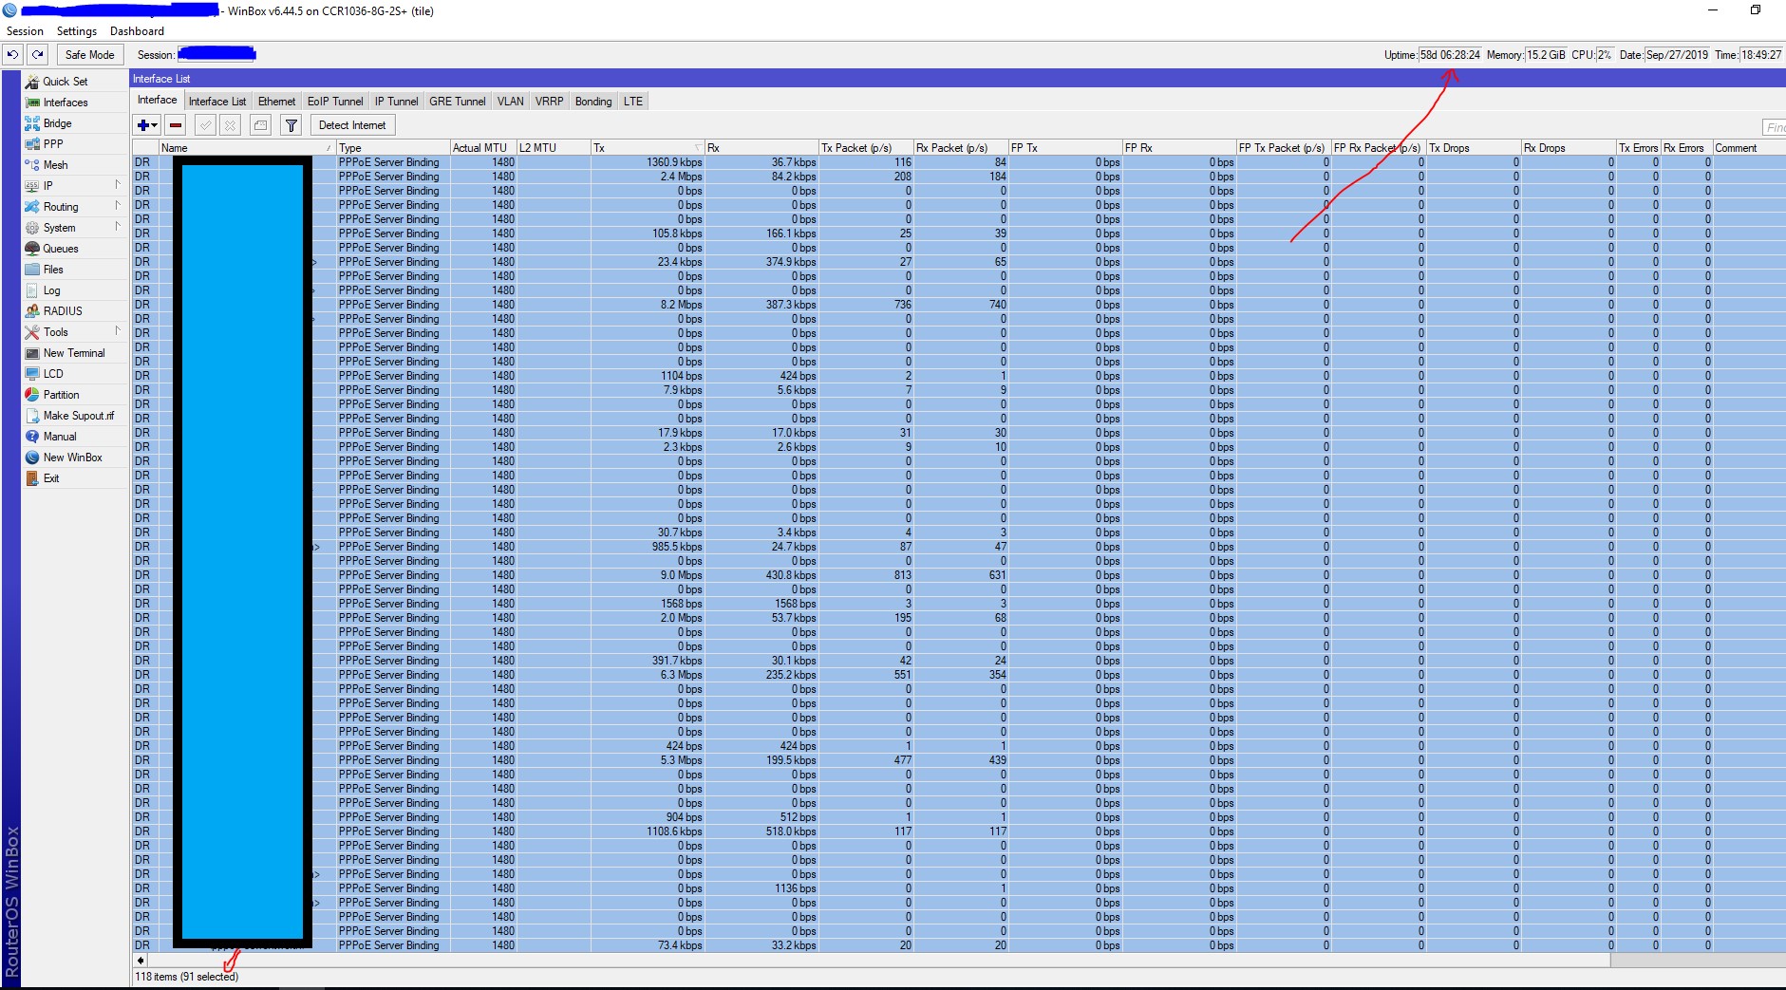Launch New Terminal from sidebar
Screen dimensions: 1786x990
coord(74,353)
